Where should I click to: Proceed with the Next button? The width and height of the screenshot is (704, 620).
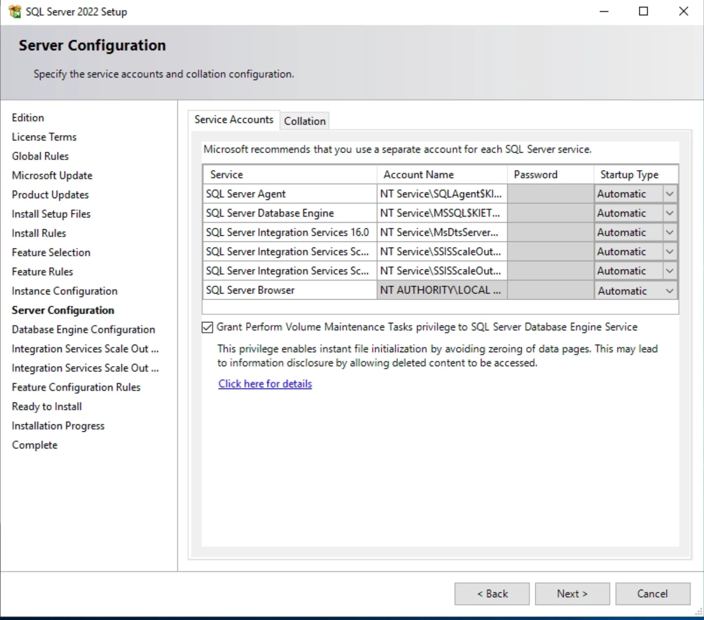coord(572,594)
